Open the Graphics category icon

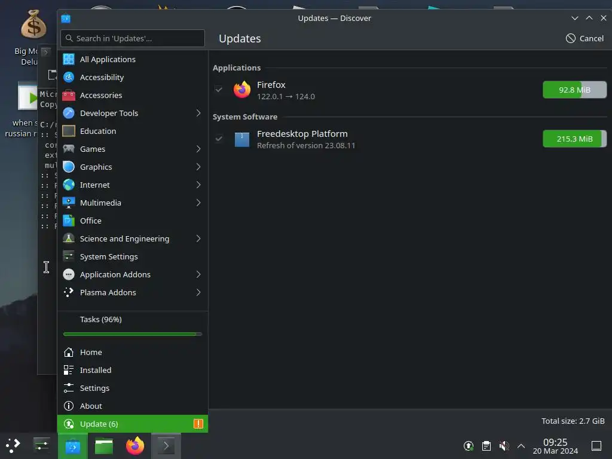(x=69, y=167)
